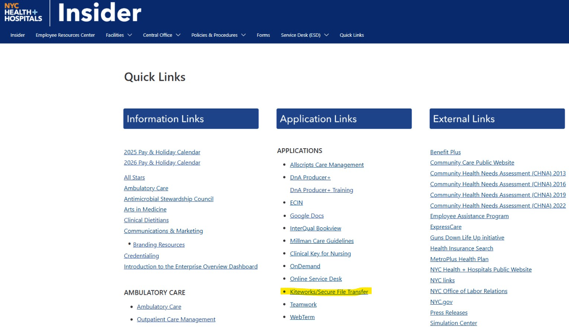The image size is (569, 328).
Task: Open Community Health Needs Assessment (CHNA) 2022
Action: pos(498,206)
